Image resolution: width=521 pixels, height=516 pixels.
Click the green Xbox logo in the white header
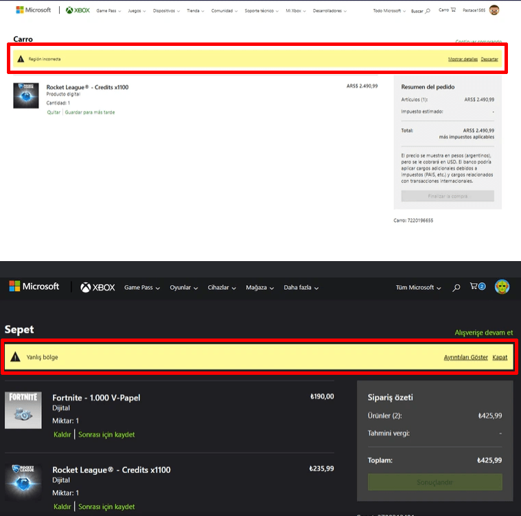[78, 10]
